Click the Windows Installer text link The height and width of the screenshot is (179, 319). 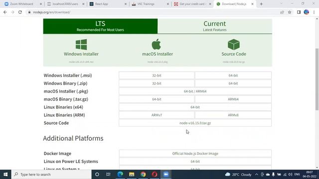(81, 54)
